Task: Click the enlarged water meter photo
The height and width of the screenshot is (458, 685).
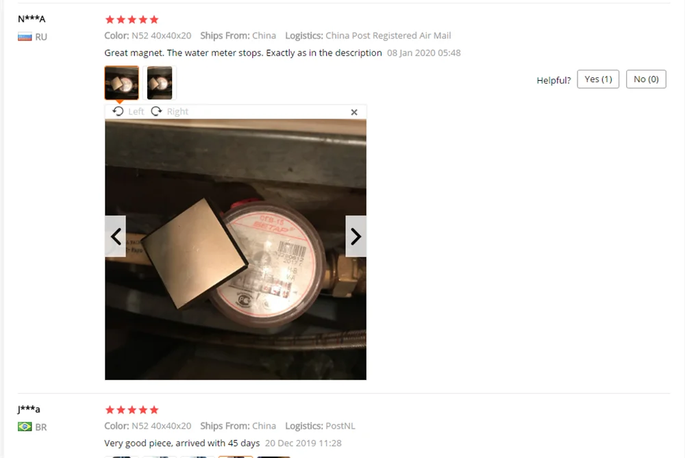Action: (236, 249)
